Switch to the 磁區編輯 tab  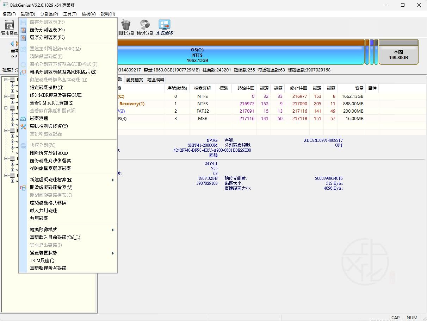click(156, 80)
